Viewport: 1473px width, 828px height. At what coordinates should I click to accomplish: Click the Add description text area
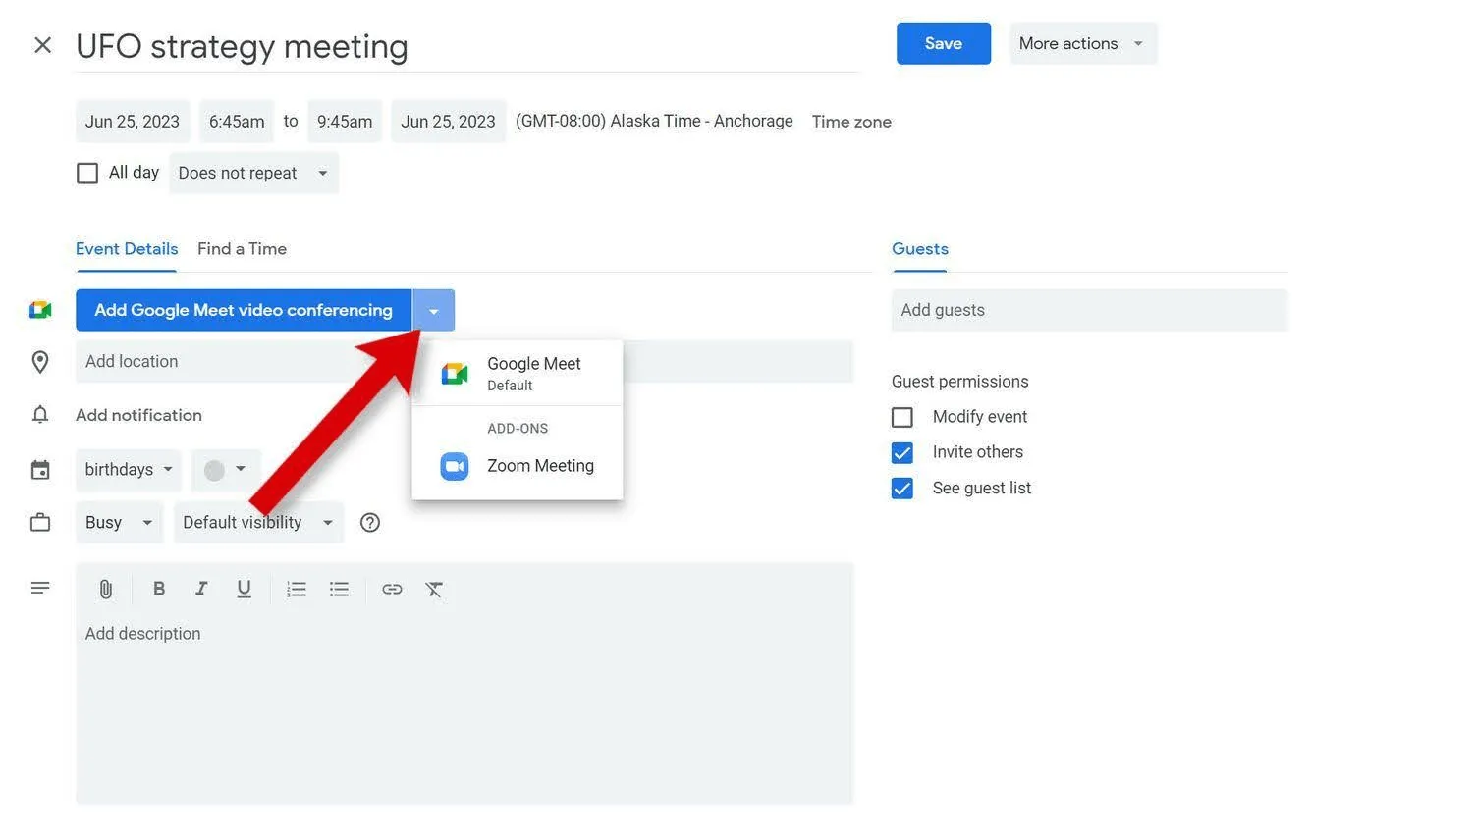click(x=464, y=708)
